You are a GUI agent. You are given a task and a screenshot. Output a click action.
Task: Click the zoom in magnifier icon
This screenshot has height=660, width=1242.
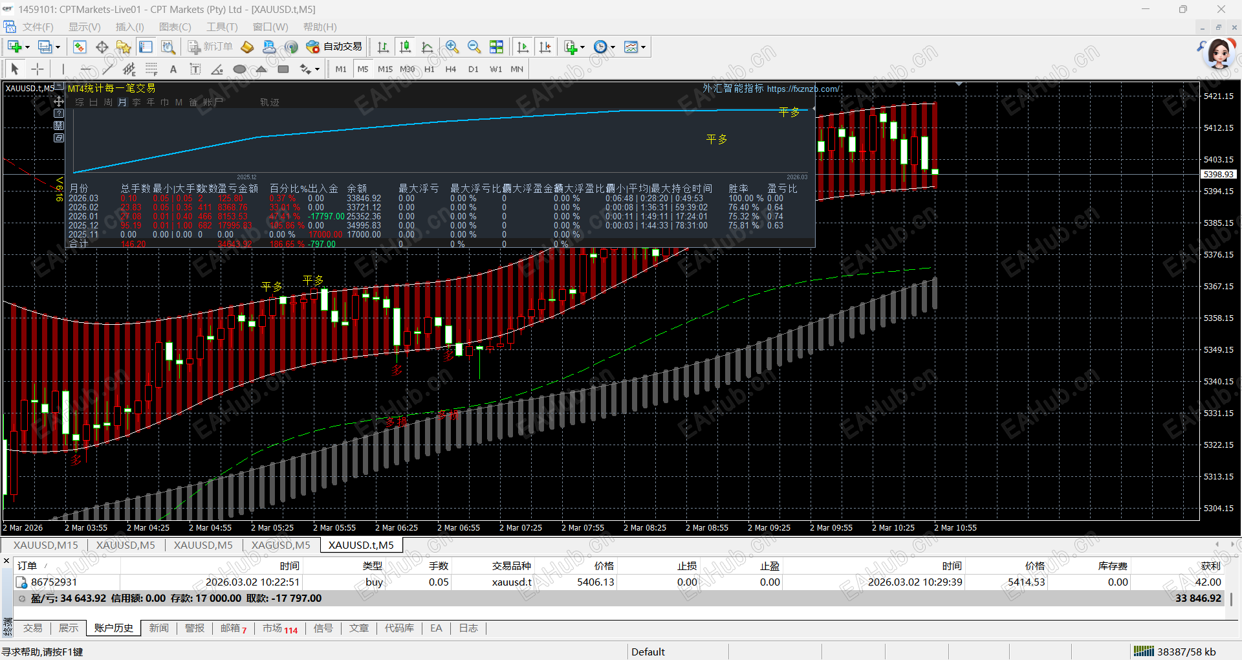tap(452, 47)
